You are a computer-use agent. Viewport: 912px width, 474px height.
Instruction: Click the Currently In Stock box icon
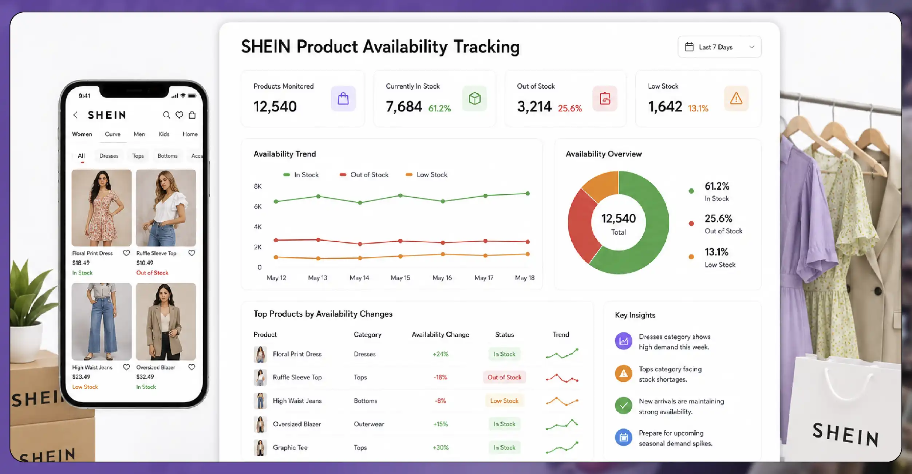click(x=474, y=99)
